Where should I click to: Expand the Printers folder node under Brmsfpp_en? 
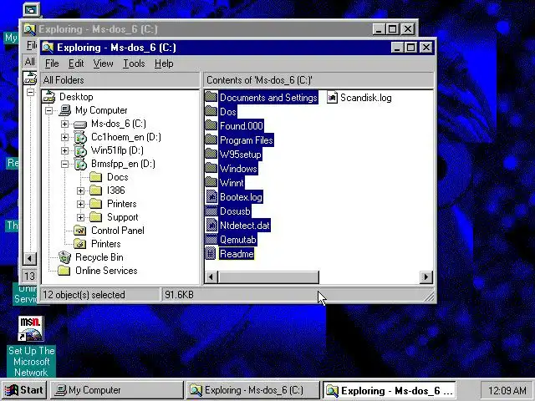point(80,204)
